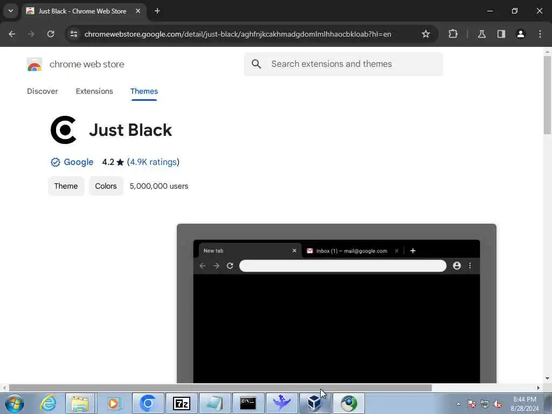Image resolution: width=552 pixels, height=414 pixels.
Task: Open the command prompt taskbar icon
Action: (x=248, y=403)
